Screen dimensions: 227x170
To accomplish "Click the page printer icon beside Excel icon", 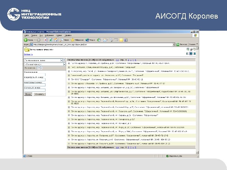I will tap(191, 49).
